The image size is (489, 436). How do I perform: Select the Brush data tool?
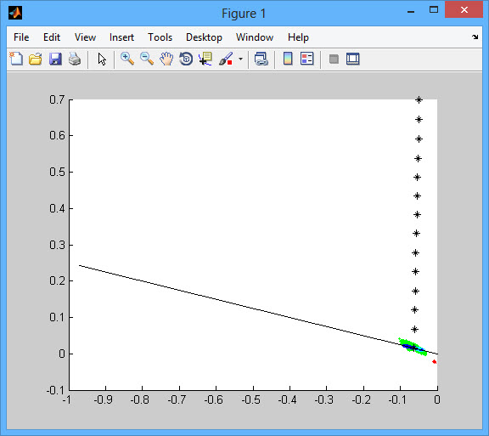pyautogui.click(x=226, y=59)
